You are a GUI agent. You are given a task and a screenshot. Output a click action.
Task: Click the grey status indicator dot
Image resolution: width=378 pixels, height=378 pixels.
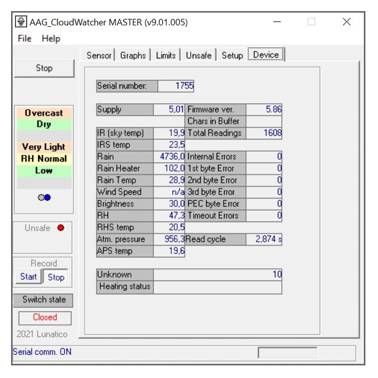point(41,198)
